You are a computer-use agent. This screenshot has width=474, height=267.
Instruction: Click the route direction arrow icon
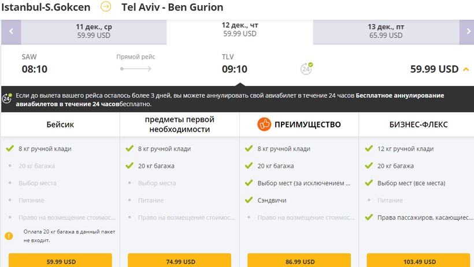(x=106, y=7)
